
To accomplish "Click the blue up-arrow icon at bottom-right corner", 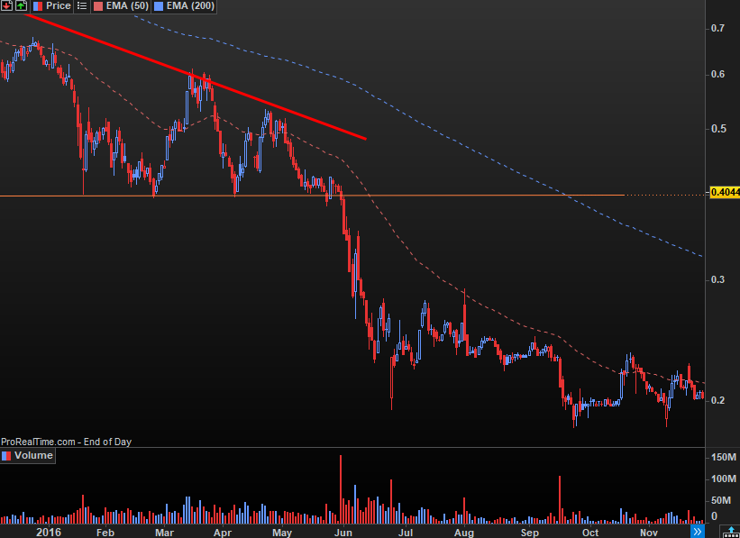I will tap(731, 532).
